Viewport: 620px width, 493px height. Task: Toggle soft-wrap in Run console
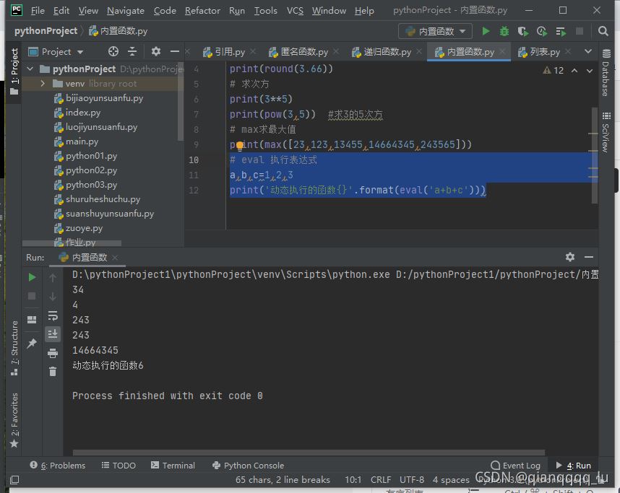[53, 315]
